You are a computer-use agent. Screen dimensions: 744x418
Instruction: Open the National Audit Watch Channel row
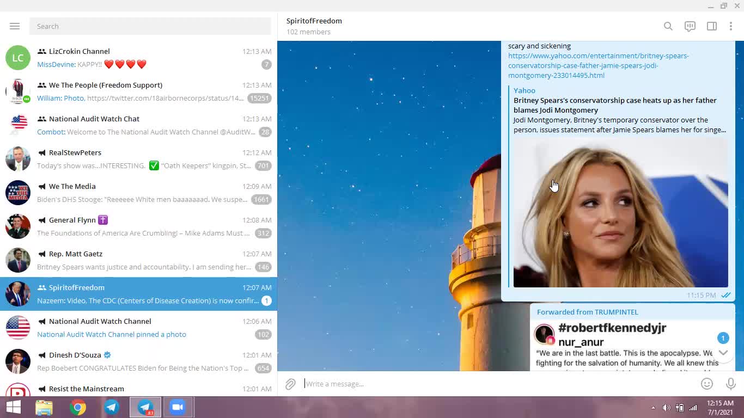[138, 328]
